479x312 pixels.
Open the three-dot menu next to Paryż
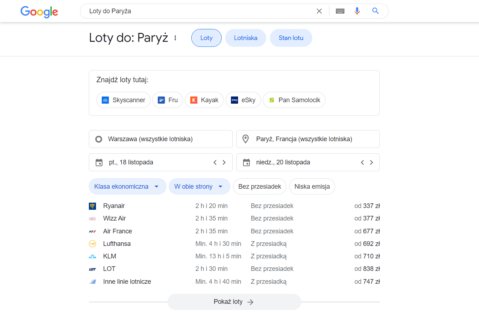pos(175,38)
